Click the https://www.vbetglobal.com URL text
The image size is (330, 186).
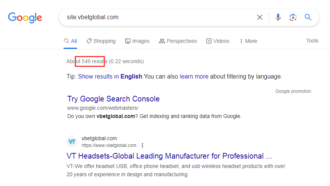pos(109,145)
